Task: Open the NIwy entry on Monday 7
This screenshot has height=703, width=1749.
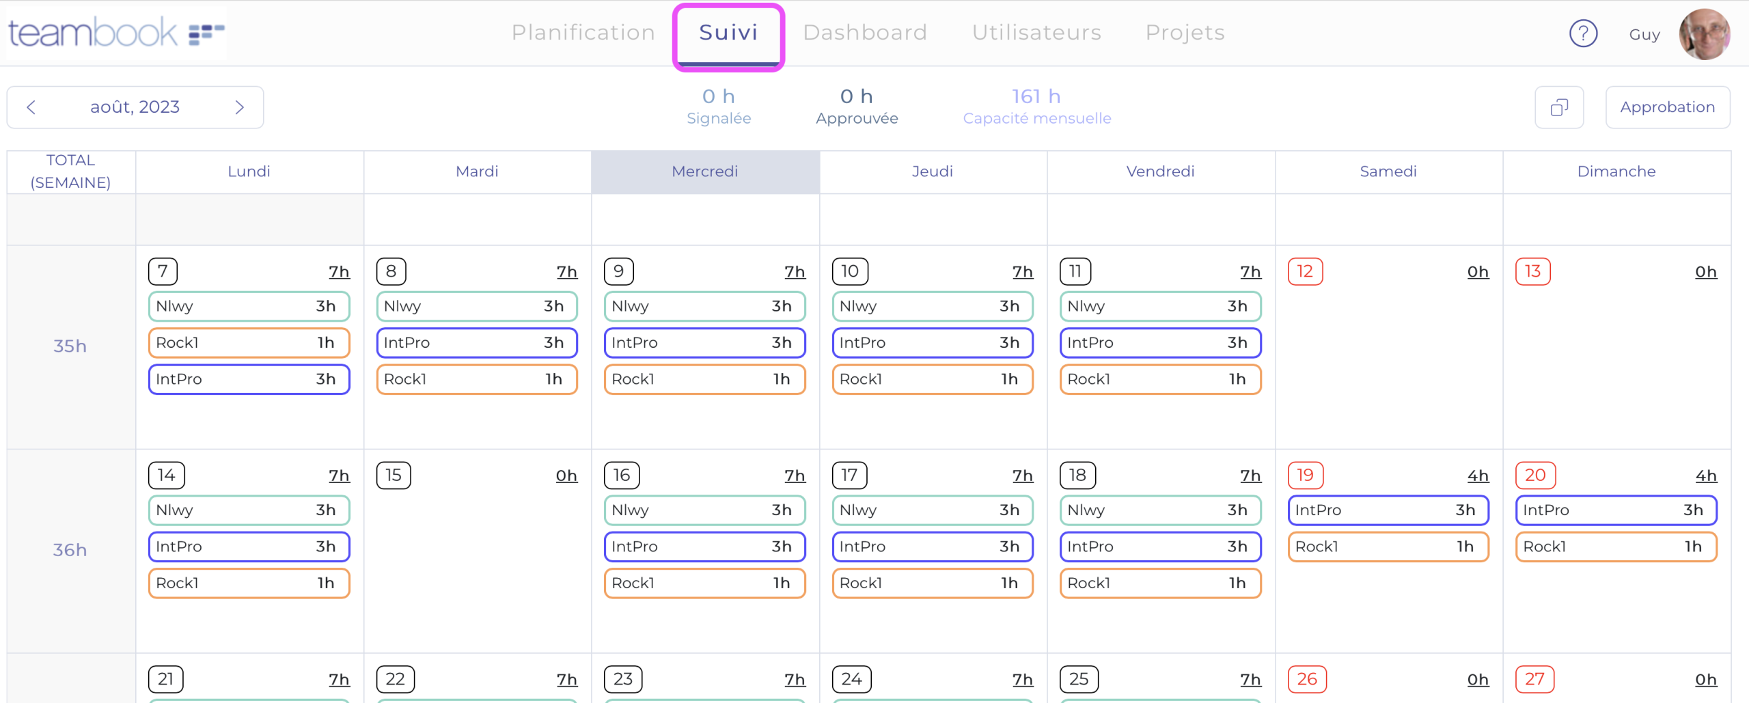Action: click(249, 306)
